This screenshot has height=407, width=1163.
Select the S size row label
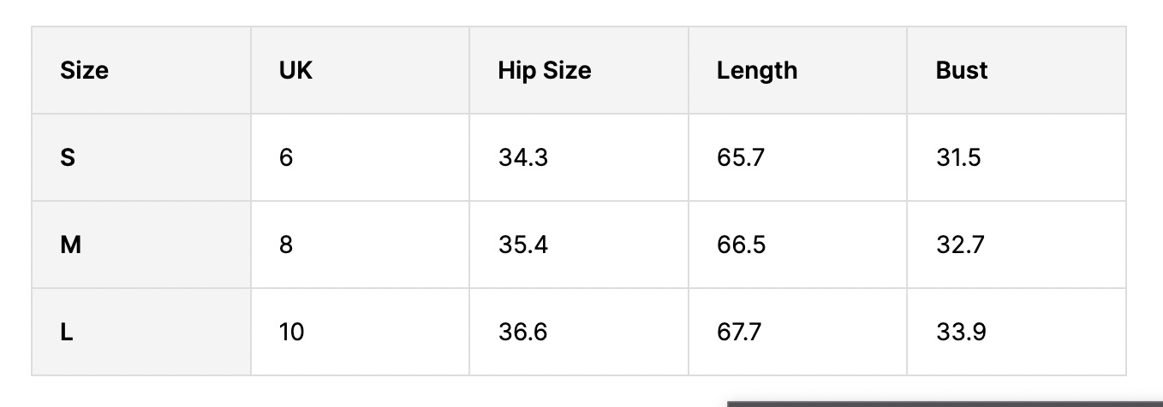coord(67,158)
